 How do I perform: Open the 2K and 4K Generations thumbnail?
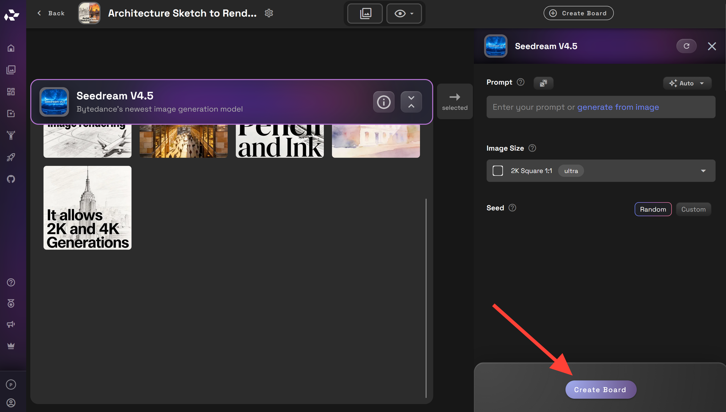pyautogui.click(x=87, y=208)
